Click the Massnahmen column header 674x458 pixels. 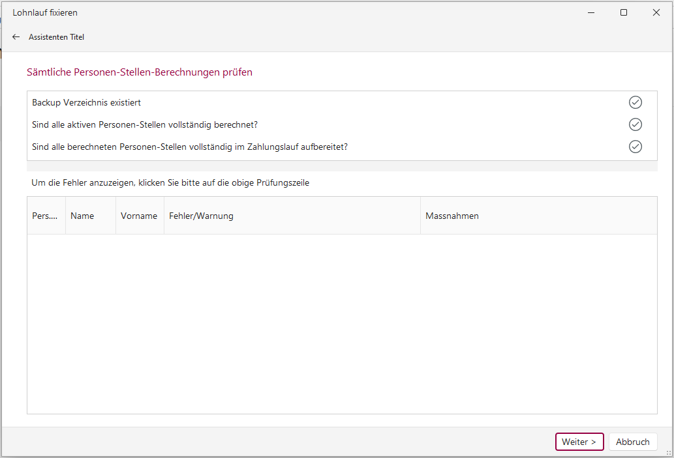pyautogui.click(x=452, y=216)
